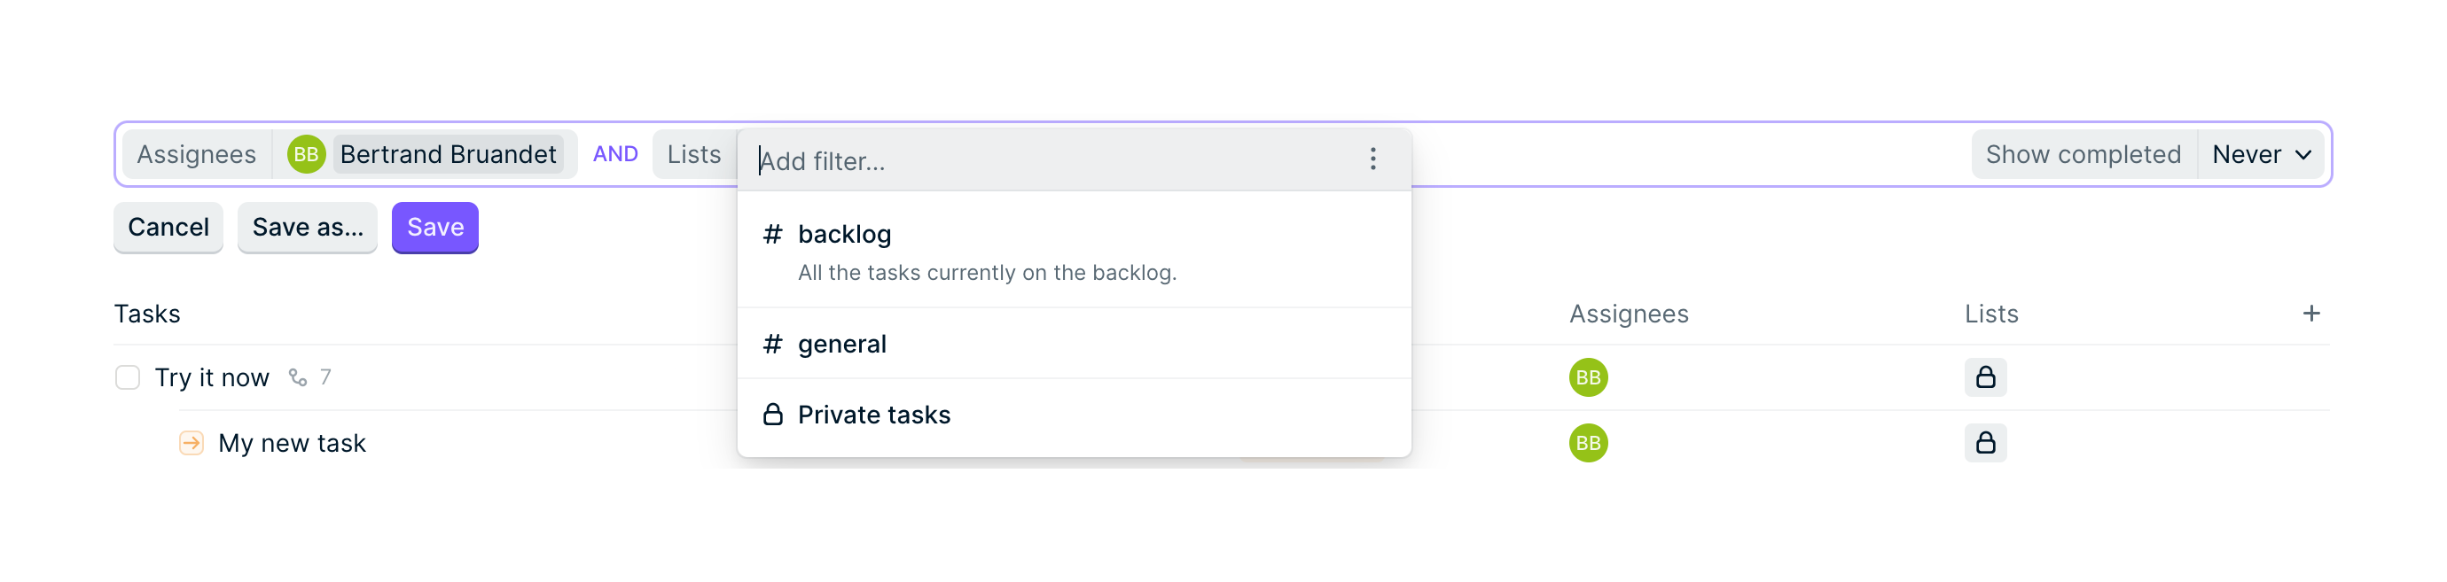Click the hashtag icon next to general

point(771,344)
